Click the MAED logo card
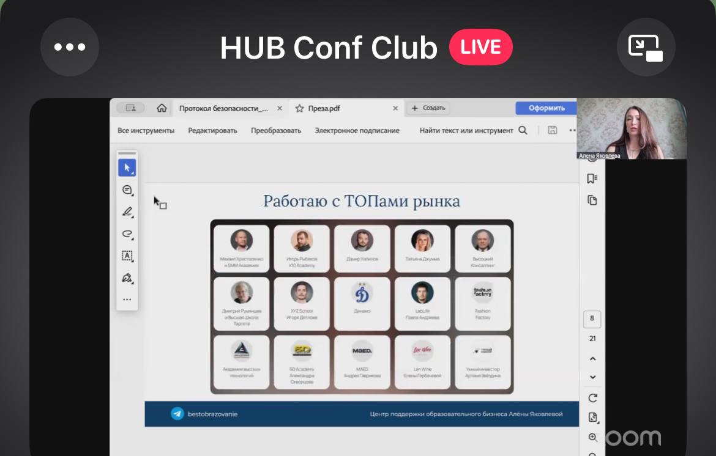 click(x=362, y=362)
